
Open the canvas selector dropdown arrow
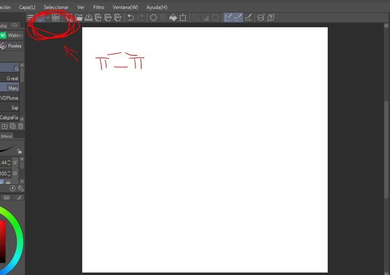click(48, 17)
